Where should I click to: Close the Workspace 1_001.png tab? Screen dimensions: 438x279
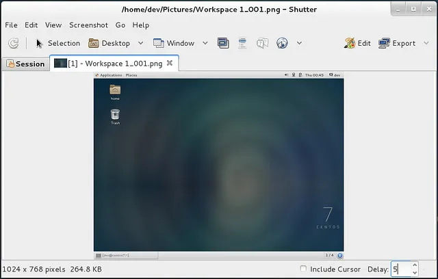click(x=170, y=63)
